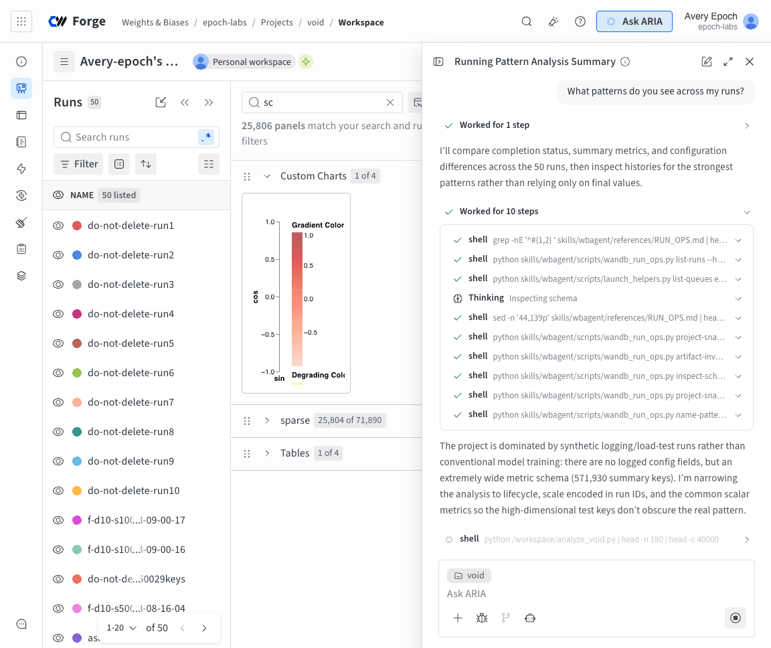Toggle visibility of do-not-delete-run10
Image resolution: width=771 pixels, height=648 pixels.
[58, 491]
